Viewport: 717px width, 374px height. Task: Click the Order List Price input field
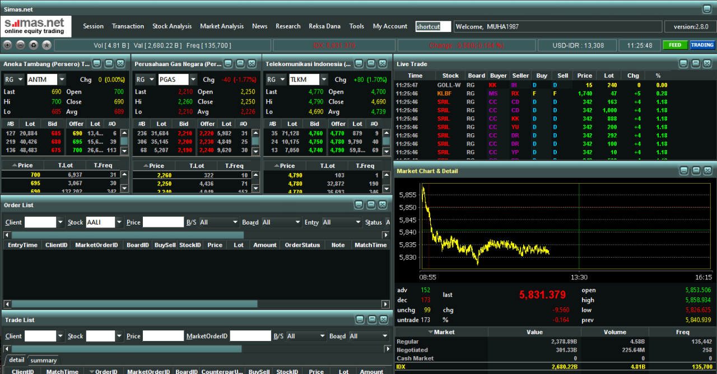pos(164,222)
